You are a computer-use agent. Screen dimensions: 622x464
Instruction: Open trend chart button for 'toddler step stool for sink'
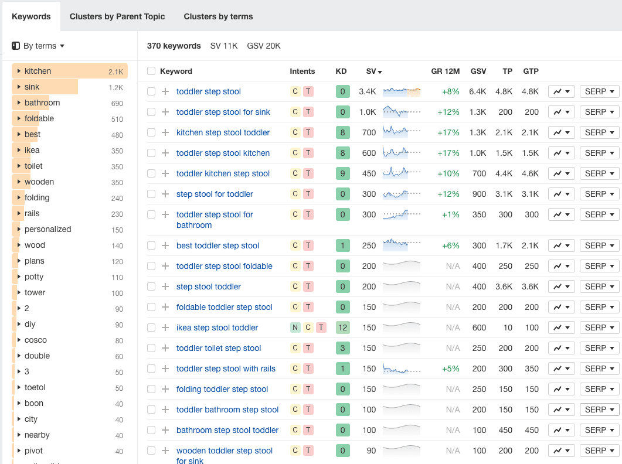coord(561,112)
